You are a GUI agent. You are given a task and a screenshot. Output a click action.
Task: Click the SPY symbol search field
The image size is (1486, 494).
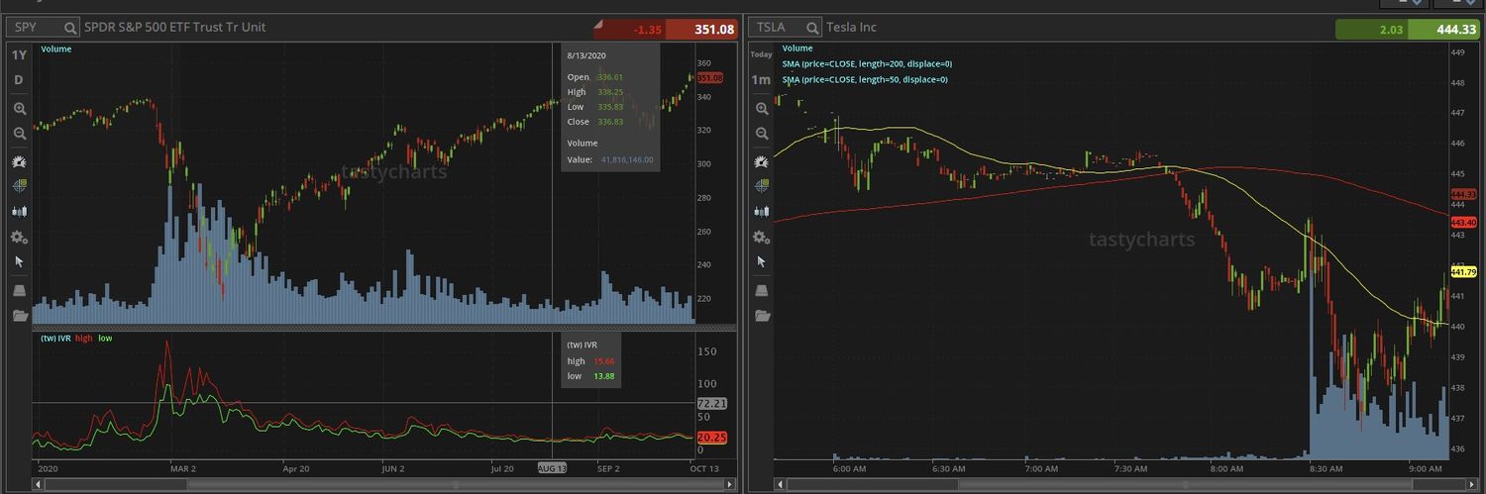pos(44,28)
